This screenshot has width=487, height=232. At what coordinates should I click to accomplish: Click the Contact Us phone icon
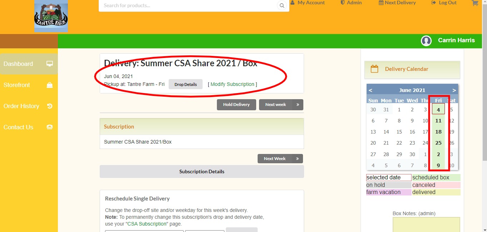(50, 127)
